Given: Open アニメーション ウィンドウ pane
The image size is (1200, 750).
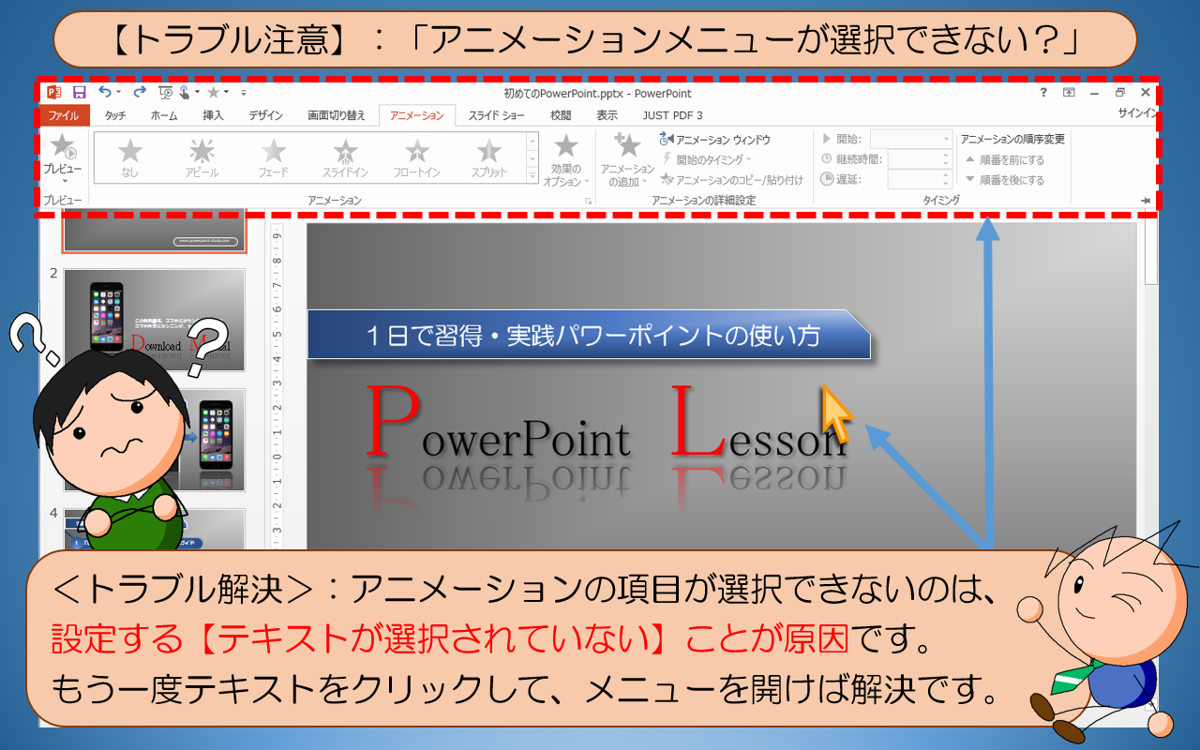Looking at the screenshot, I should [x=715, y=140].
